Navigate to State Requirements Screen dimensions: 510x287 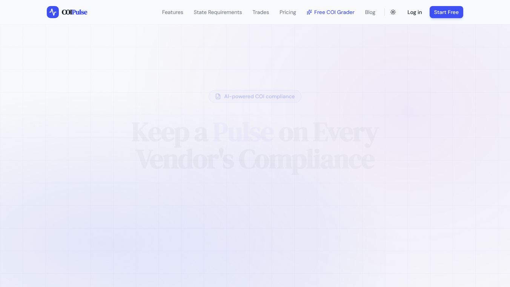(218, 12)
